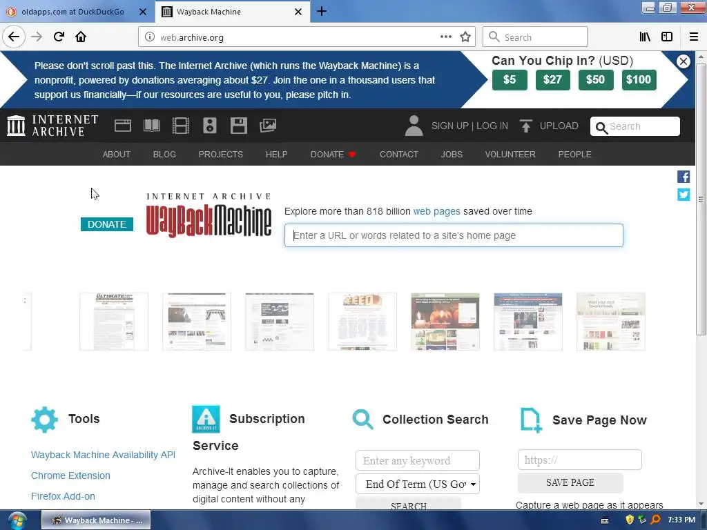Open the Texts book icon

coord(151,126)
